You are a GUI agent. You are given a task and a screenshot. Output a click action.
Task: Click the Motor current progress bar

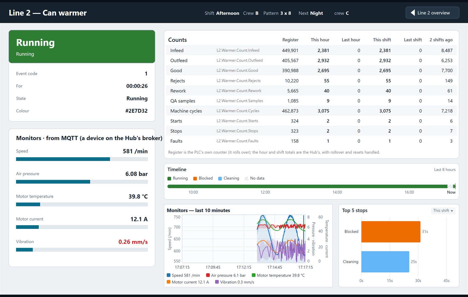(x=82, y=227)
